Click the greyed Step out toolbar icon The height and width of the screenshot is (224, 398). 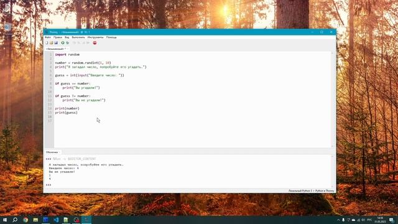83,43
